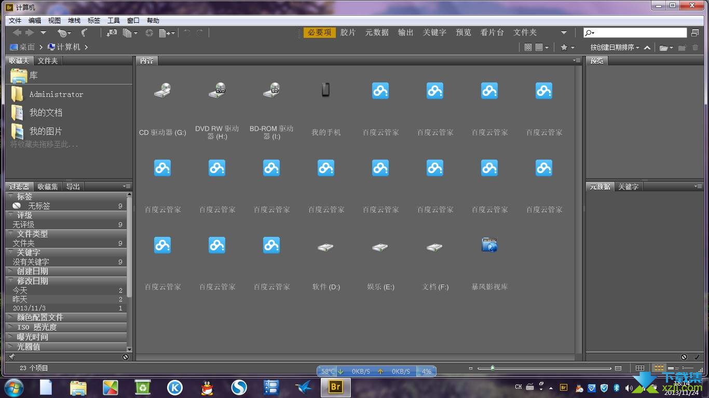The height and width of the screenshot is (398, 709).
Task: Open 按创建日期排序 sort dropdown
Action: (x=615, y=47)
